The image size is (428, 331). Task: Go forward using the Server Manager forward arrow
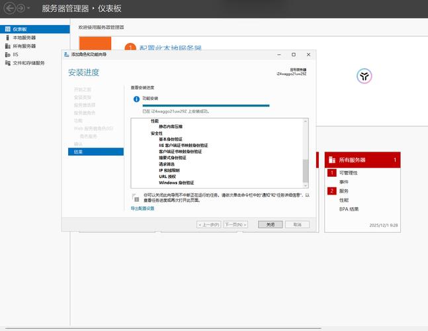pyautogui.click(x=21, y=8)
